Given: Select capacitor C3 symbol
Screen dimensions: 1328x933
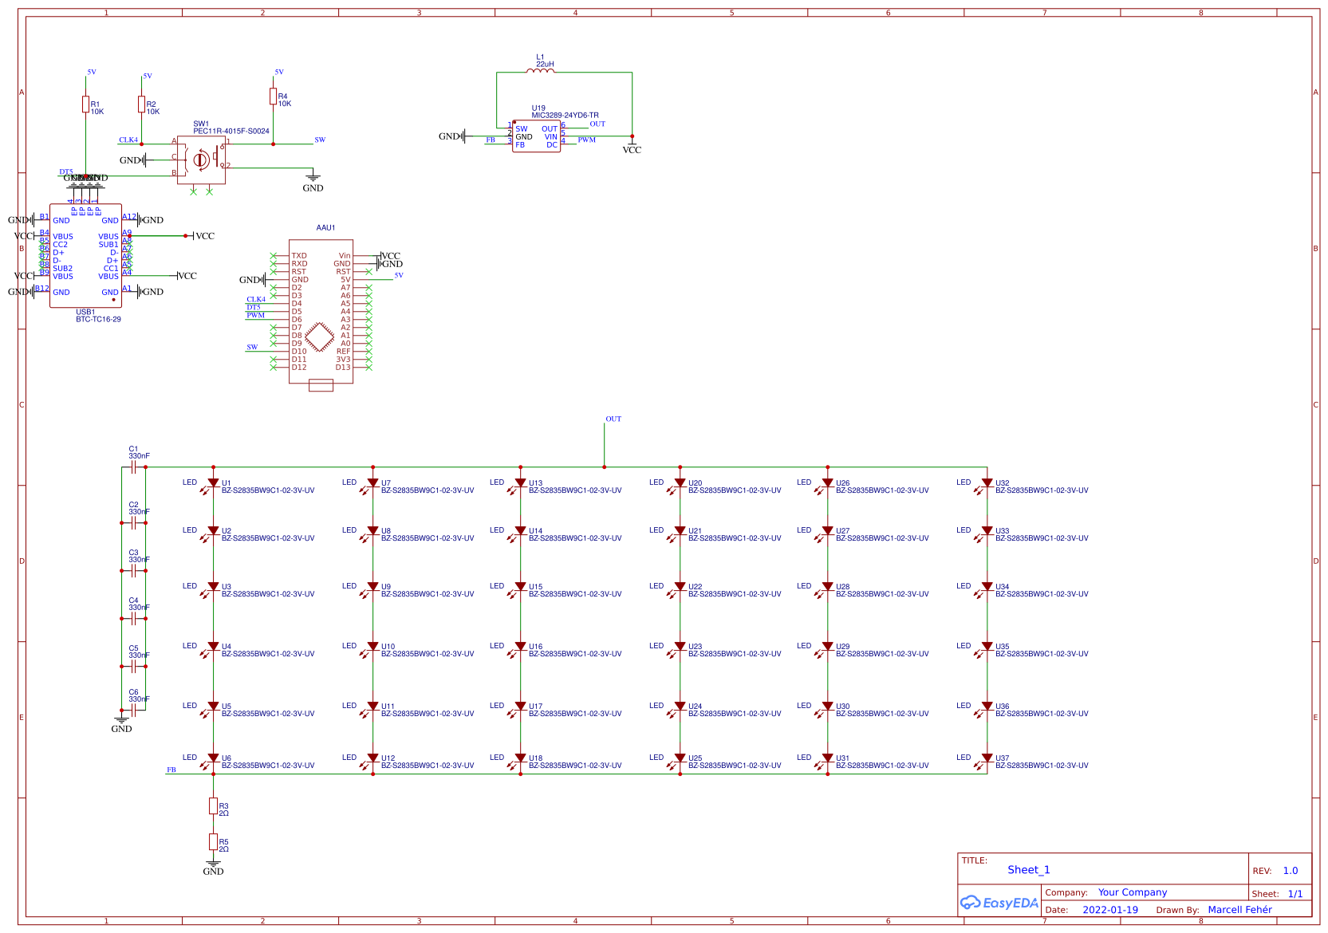Looking at the screenshot, I should coord(134,571).
